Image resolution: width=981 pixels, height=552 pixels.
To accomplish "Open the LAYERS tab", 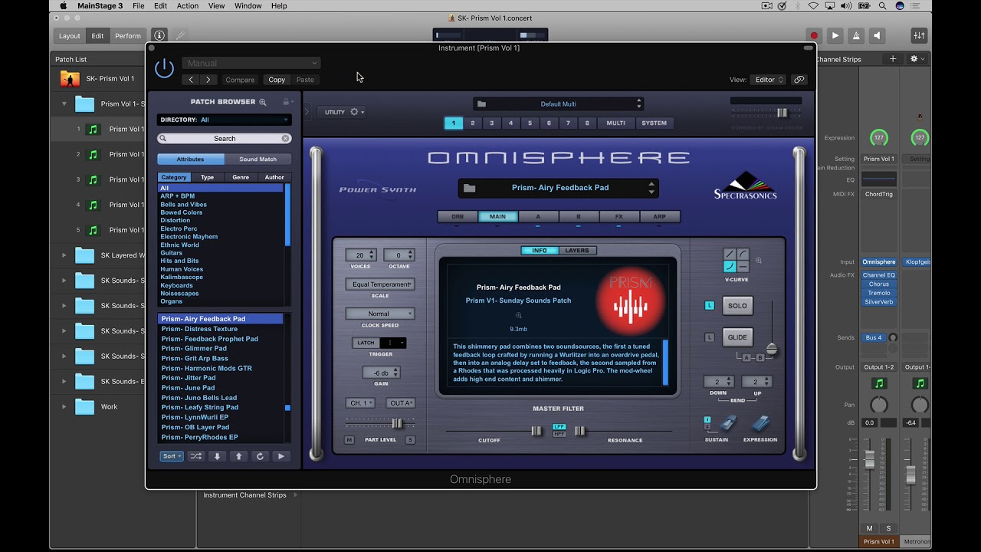I will 577,251.
